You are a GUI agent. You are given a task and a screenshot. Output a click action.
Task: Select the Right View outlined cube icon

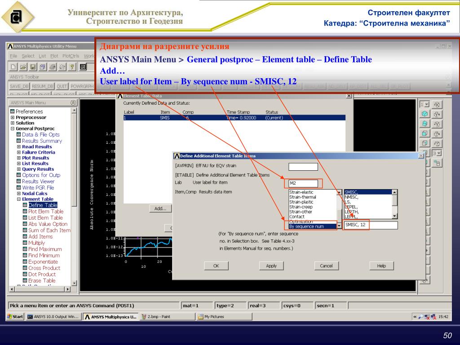(425, 143)
